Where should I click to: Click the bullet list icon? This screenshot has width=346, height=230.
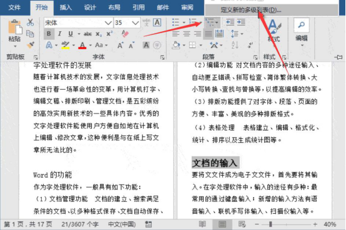pyautogui.click(x=176, y=22)
